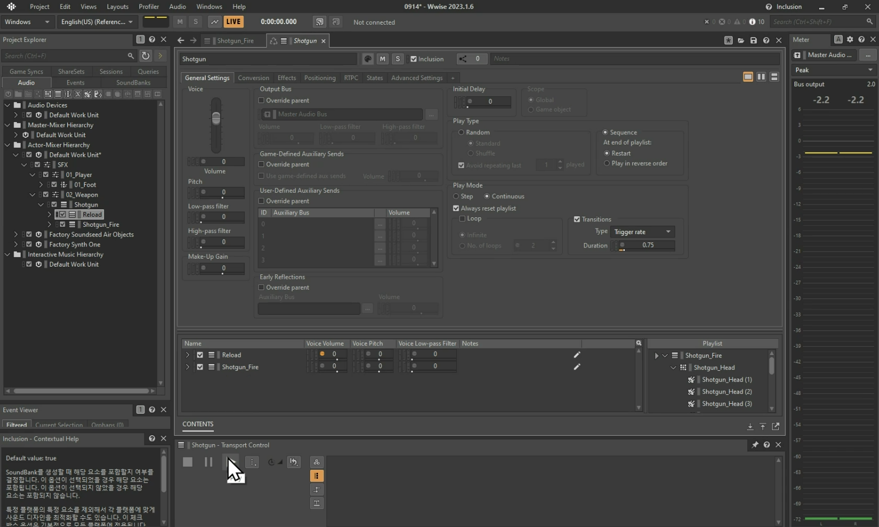Enable Override parent under Early Reflections
The width and height of the screenshot is (879, 527).
coord(261,287)
